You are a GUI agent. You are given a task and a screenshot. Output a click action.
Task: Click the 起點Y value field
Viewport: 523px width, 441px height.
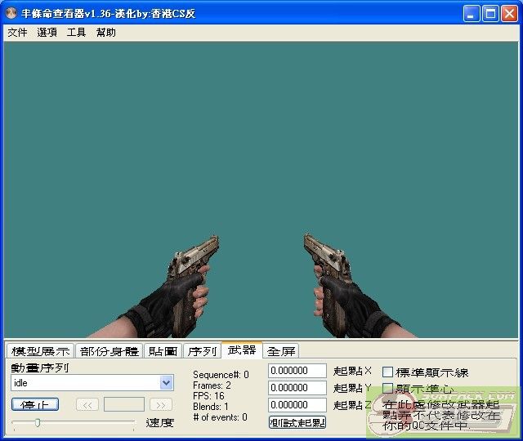(297, 388)
